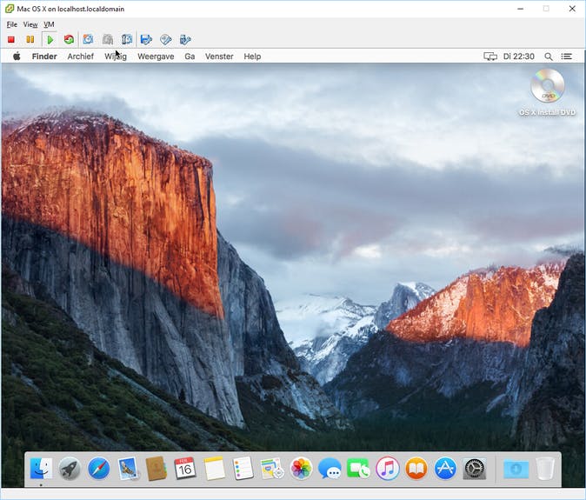Open the Wijzig menu

click(116, 57)
